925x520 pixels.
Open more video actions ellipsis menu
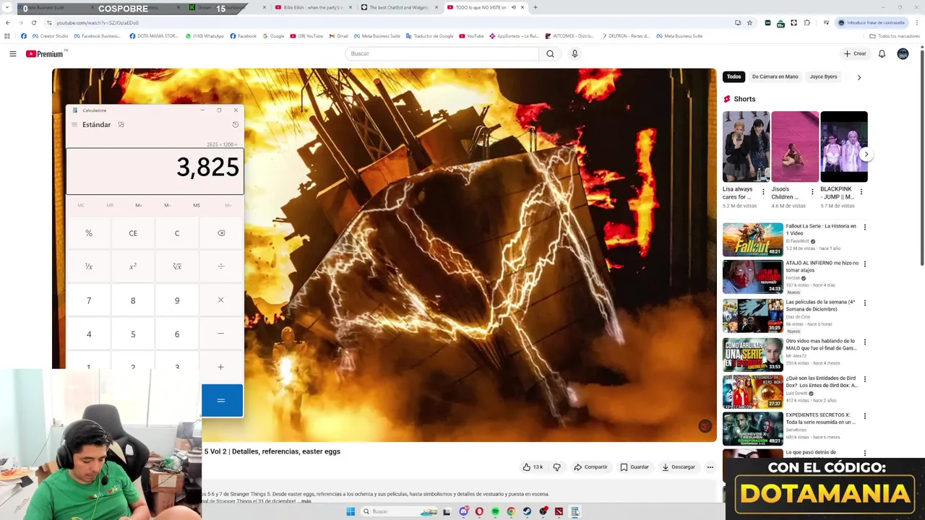710,467
